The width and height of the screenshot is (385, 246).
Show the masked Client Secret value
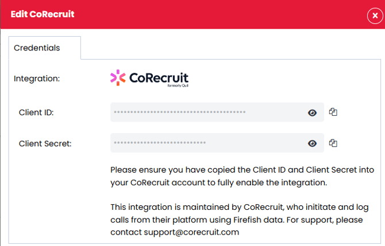point(312,143)
